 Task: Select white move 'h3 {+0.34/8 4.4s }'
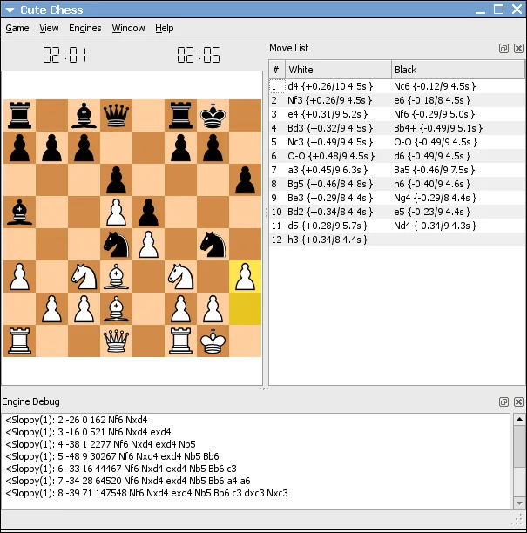[338, 240]
